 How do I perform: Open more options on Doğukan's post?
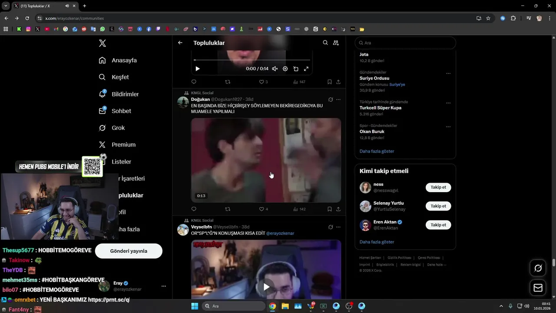(338, 100)
